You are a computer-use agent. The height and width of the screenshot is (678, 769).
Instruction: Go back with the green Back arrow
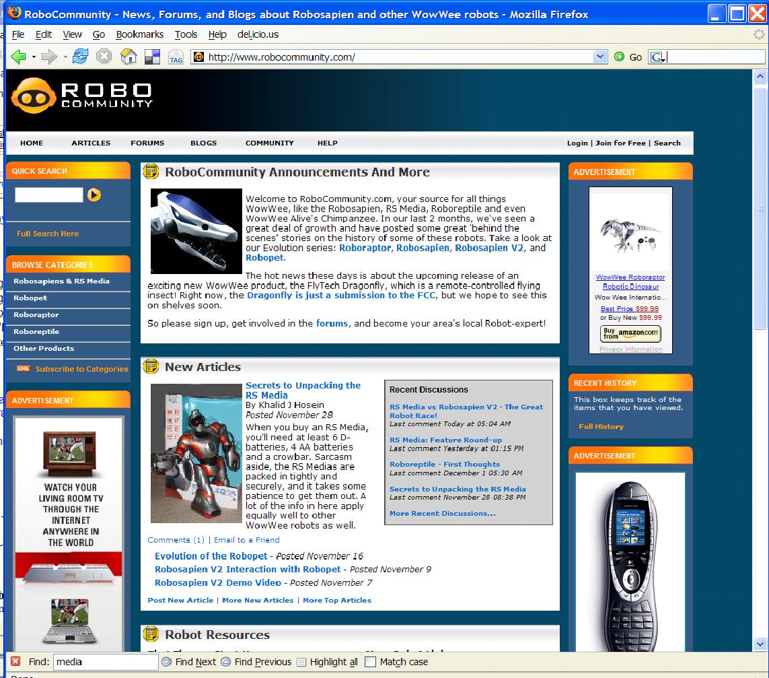tap(18, 57)
